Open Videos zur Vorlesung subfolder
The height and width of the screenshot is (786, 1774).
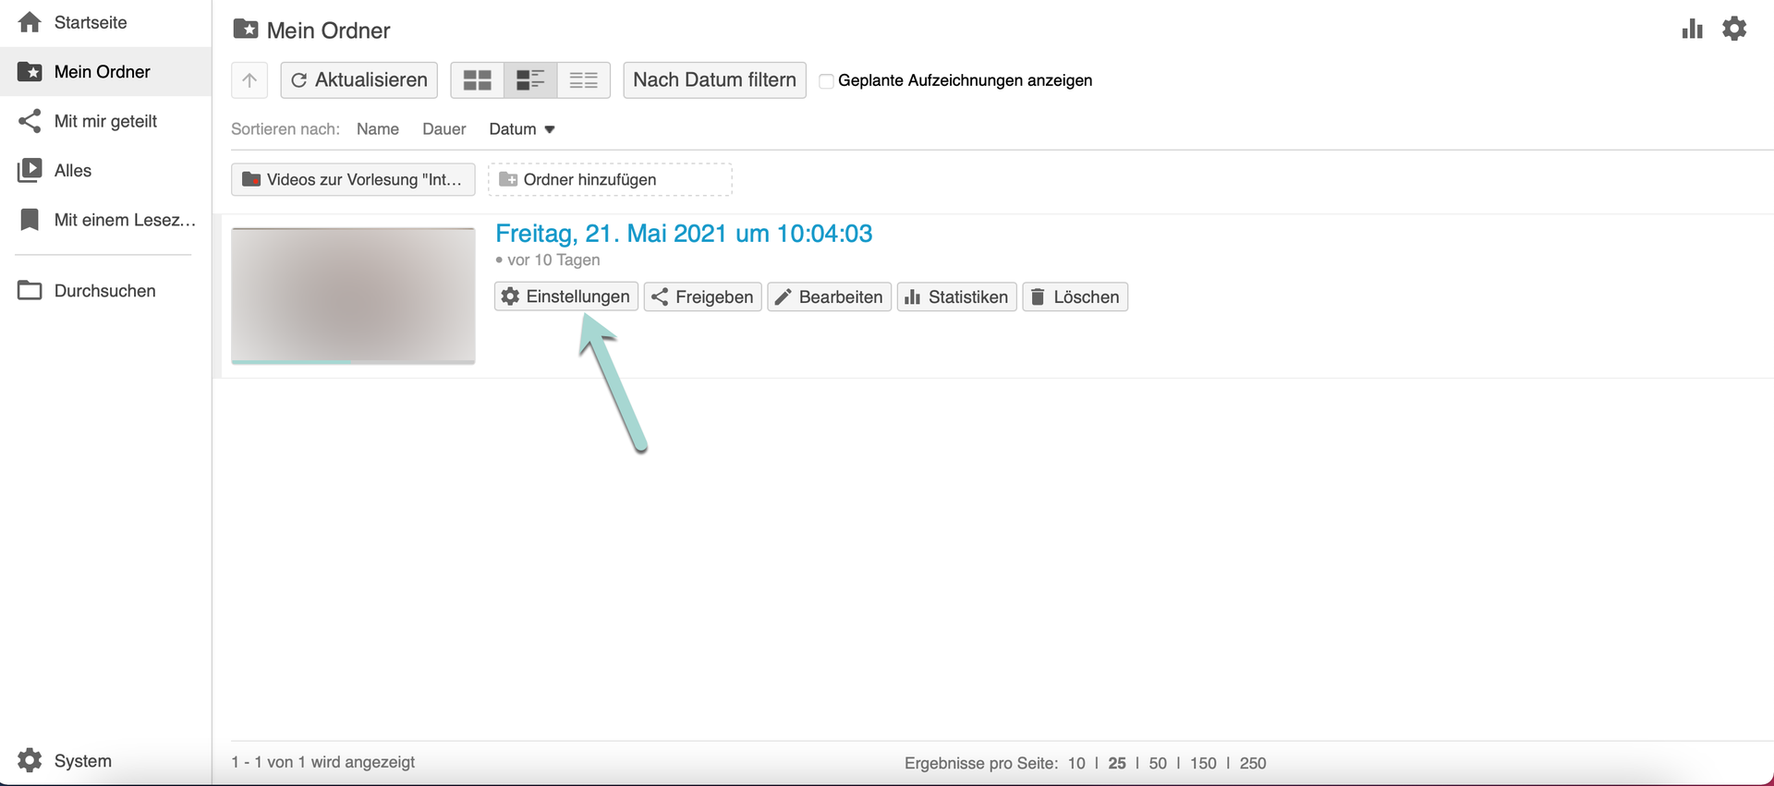353,179
